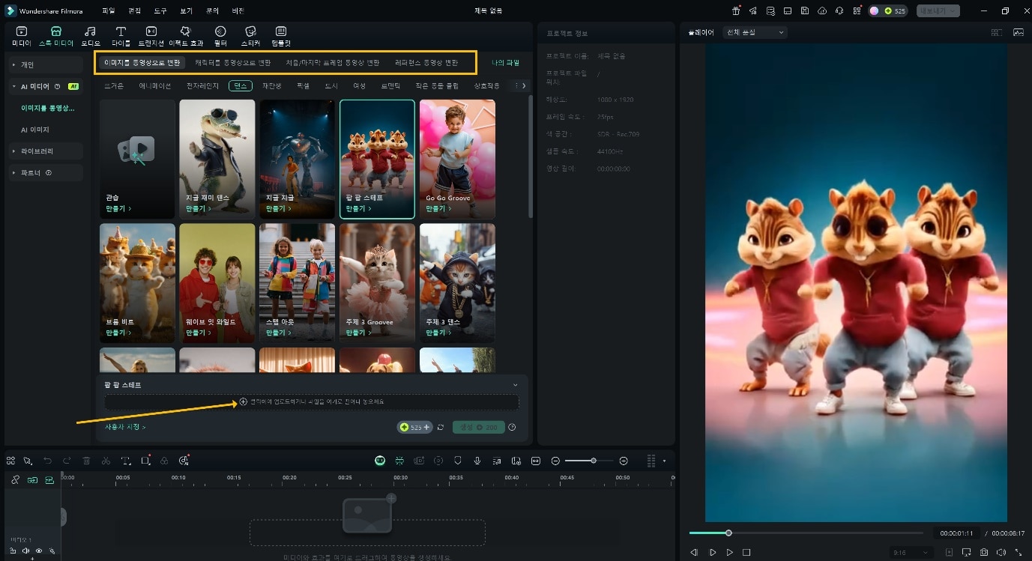Toggle the green AI face icon in timeline toolbar
The width and height of the screenshot is (1032, 561).
(x=380, y=461)
